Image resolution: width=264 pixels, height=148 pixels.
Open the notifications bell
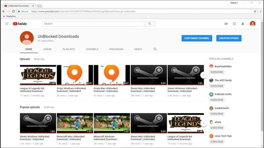[243, 24]
